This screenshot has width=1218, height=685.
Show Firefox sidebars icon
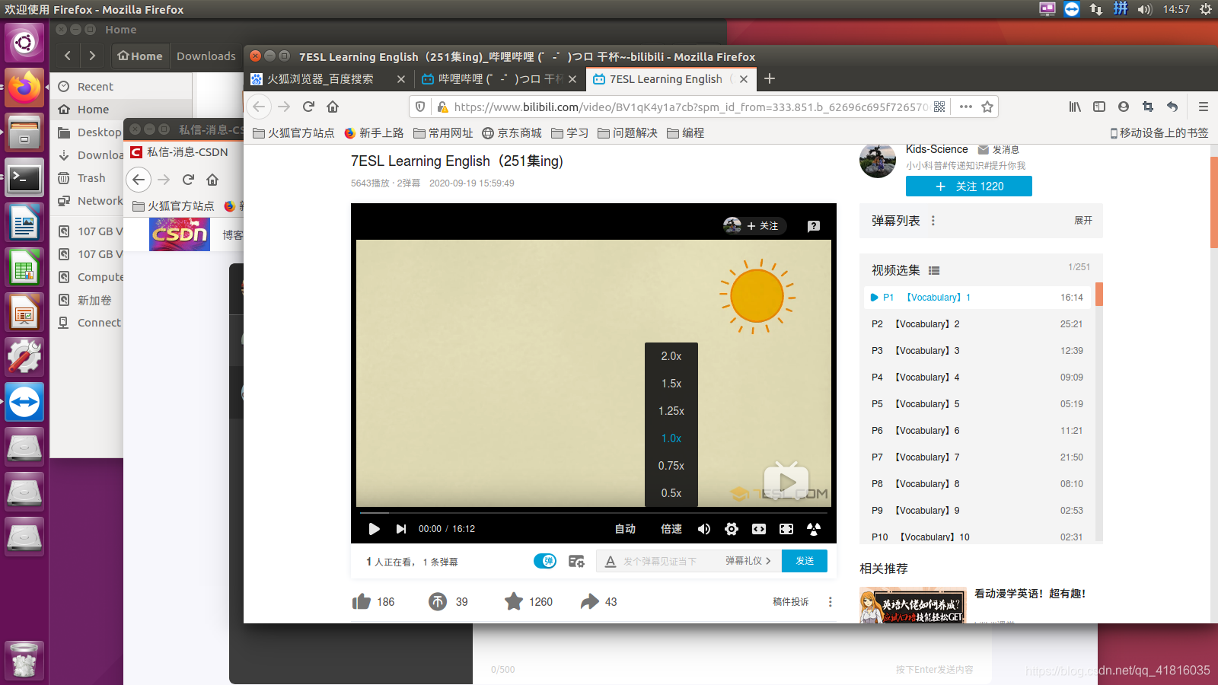point(1099,107)
